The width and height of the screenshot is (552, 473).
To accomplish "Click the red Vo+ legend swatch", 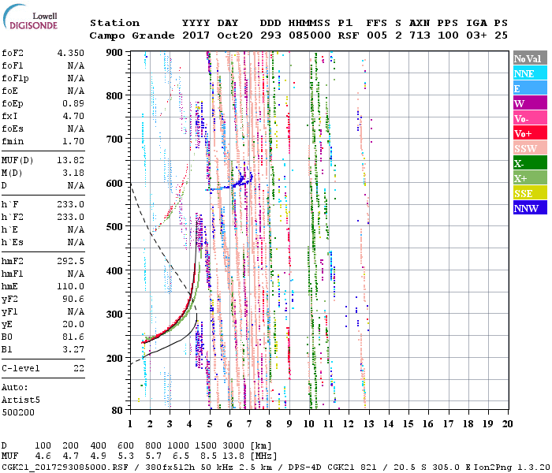I will point(528,133).
